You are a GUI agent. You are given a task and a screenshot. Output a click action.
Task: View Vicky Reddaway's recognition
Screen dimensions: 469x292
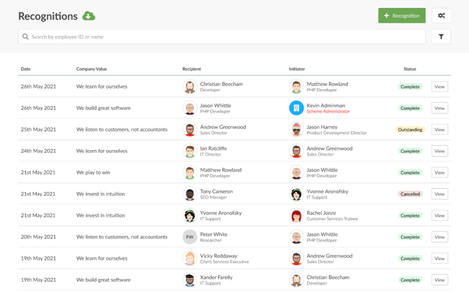439,258
